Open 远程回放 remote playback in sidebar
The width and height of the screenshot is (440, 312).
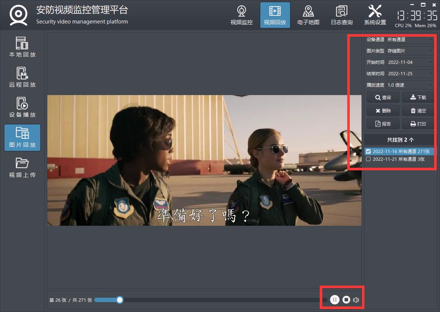[x=22, y=77]
